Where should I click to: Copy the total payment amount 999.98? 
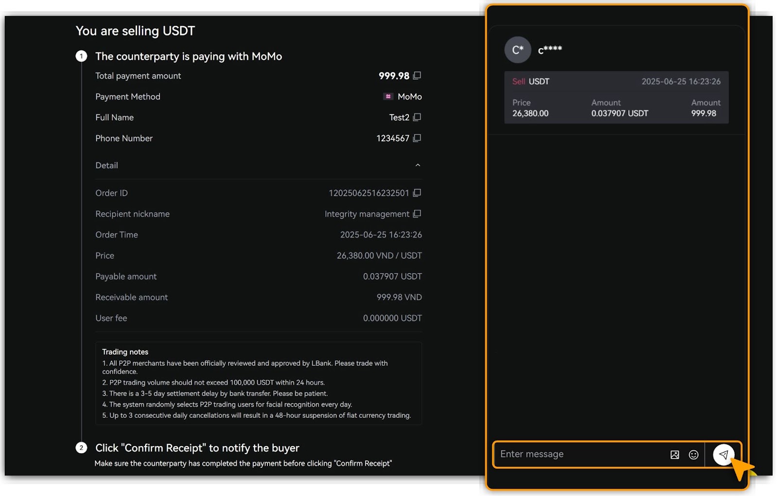click(x=417, y=76)
